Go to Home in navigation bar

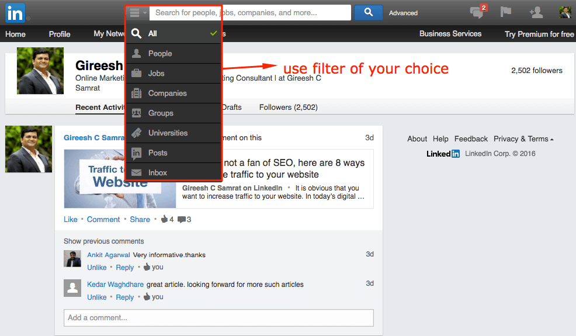pos(15,34)
